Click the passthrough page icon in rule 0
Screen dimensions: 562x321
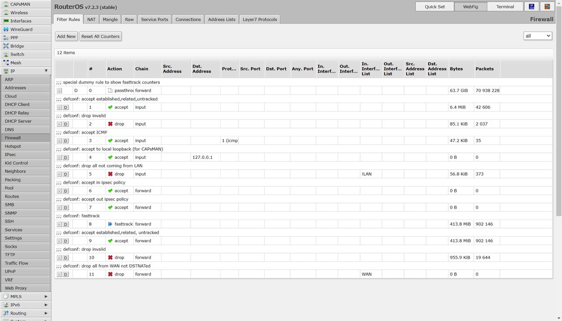click(x=110, y=90)
